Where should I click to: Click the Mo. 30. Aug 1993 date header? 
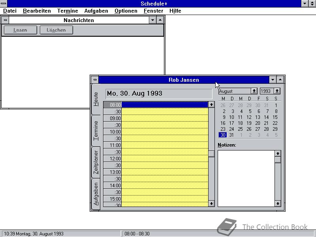click(x=159, y=94)
